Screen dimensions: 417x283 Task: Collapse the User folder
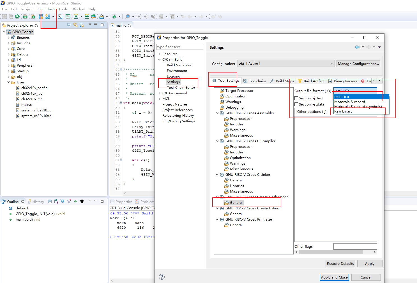tap(8, 82)
